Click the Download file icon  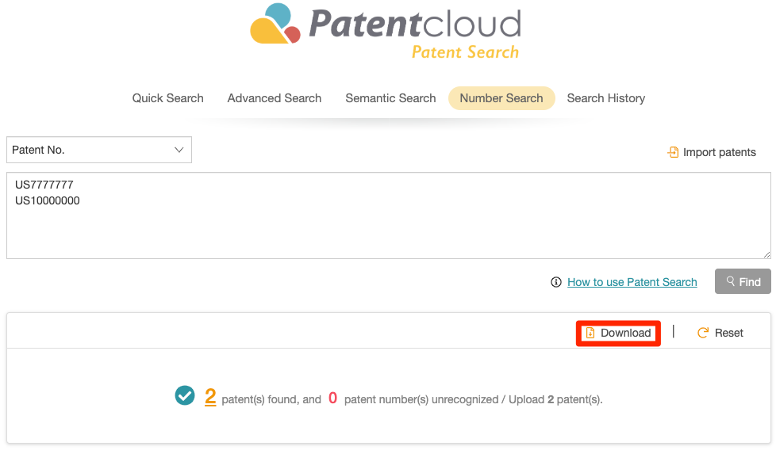(x=590, y=333)
